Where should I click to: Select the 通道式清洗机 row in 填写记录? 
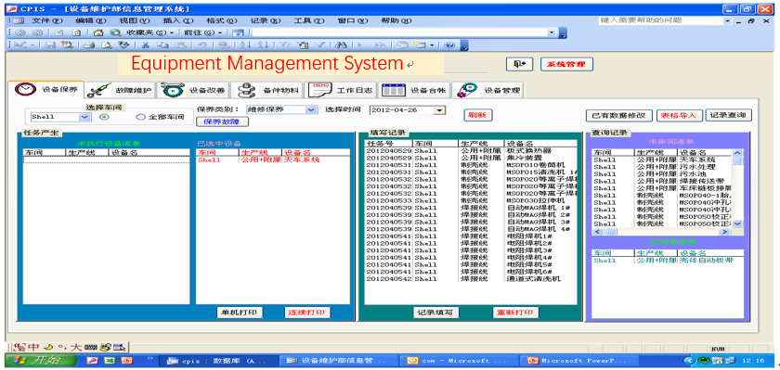coord(471,279)
